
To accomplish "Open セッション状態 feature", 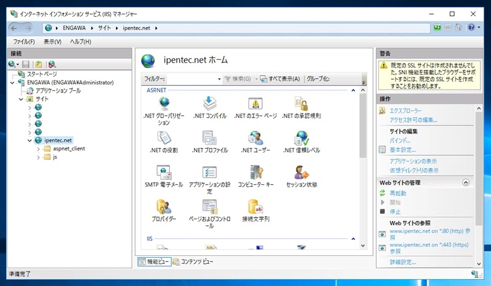I will [301, 176].
